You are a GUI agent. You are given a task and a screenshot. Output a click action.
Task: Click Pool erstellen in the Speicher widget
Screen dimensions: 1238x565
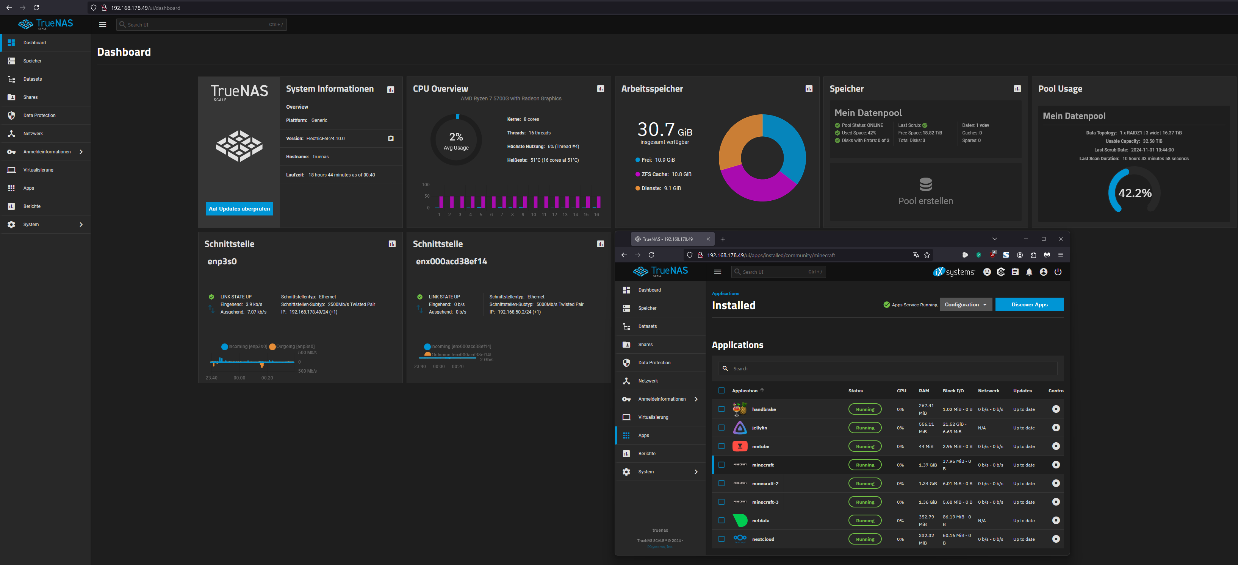(926, 192)
